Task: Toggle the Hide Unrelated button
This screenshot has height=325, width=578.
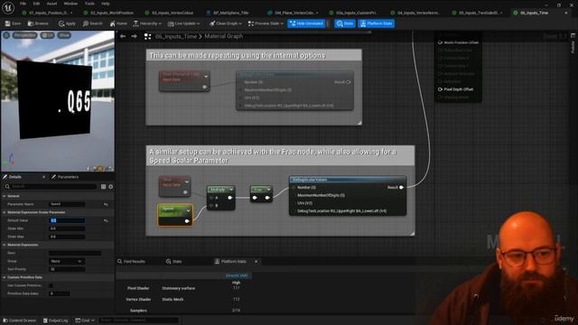Action: [x=306, y=23]
